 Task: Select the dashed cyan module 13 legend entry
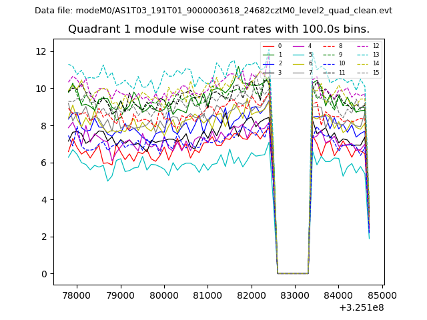coord(370,55)
